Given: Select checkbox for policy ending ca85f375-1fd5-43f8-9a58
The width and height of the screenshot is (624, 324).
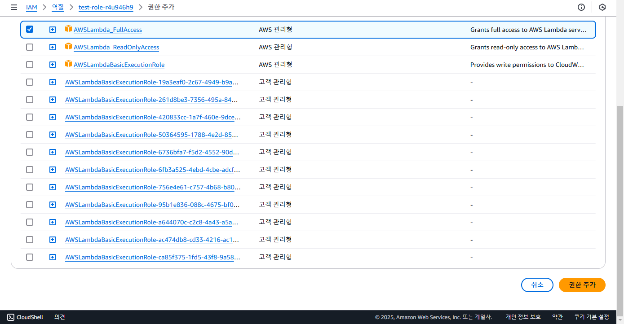Looking at the screenshot, I should [x=30, y=257].
